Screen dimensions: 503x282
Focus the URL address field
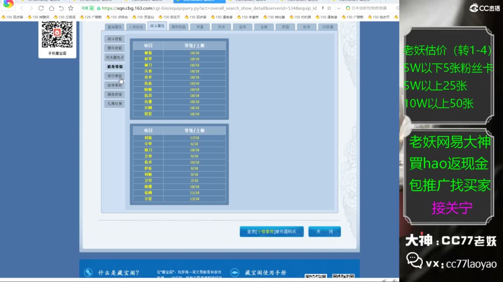[x=209, y=8]
